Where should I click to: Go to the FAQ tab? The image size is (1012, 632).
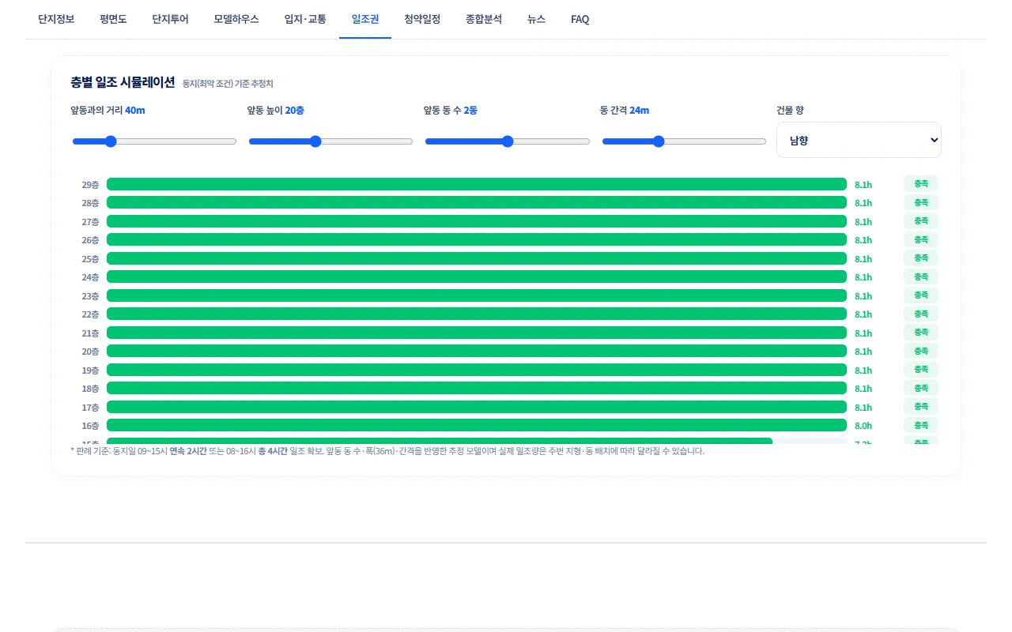point(580,20)
